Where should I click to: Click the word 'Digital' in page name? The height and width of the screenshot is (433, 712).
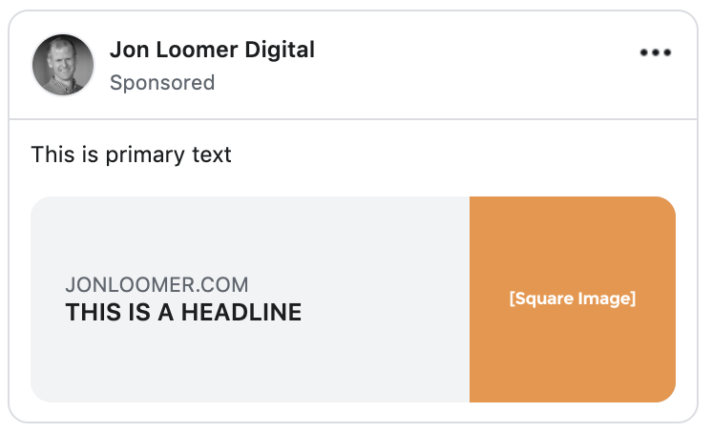click(x=280, y=50)
